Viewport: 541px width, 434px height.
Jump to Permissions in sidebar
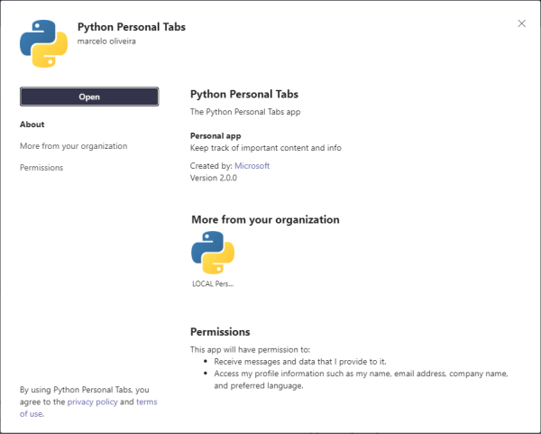pos(41,168)
